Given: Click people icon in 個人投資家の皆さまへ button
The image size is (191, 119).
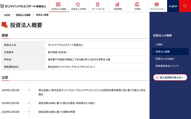Looking at the screenshot, I should [157, 77].
